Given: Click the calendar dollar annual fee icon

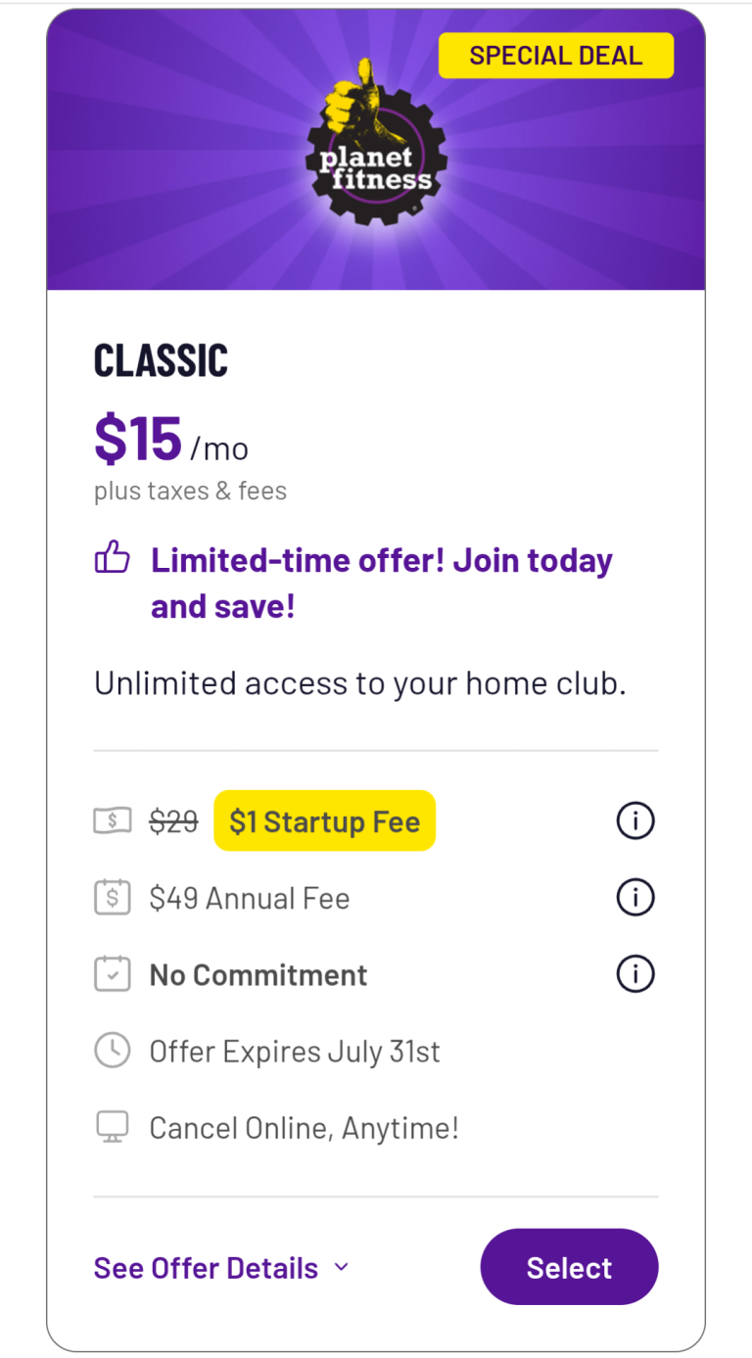Looking at the screenshot, I should (113, 898).
